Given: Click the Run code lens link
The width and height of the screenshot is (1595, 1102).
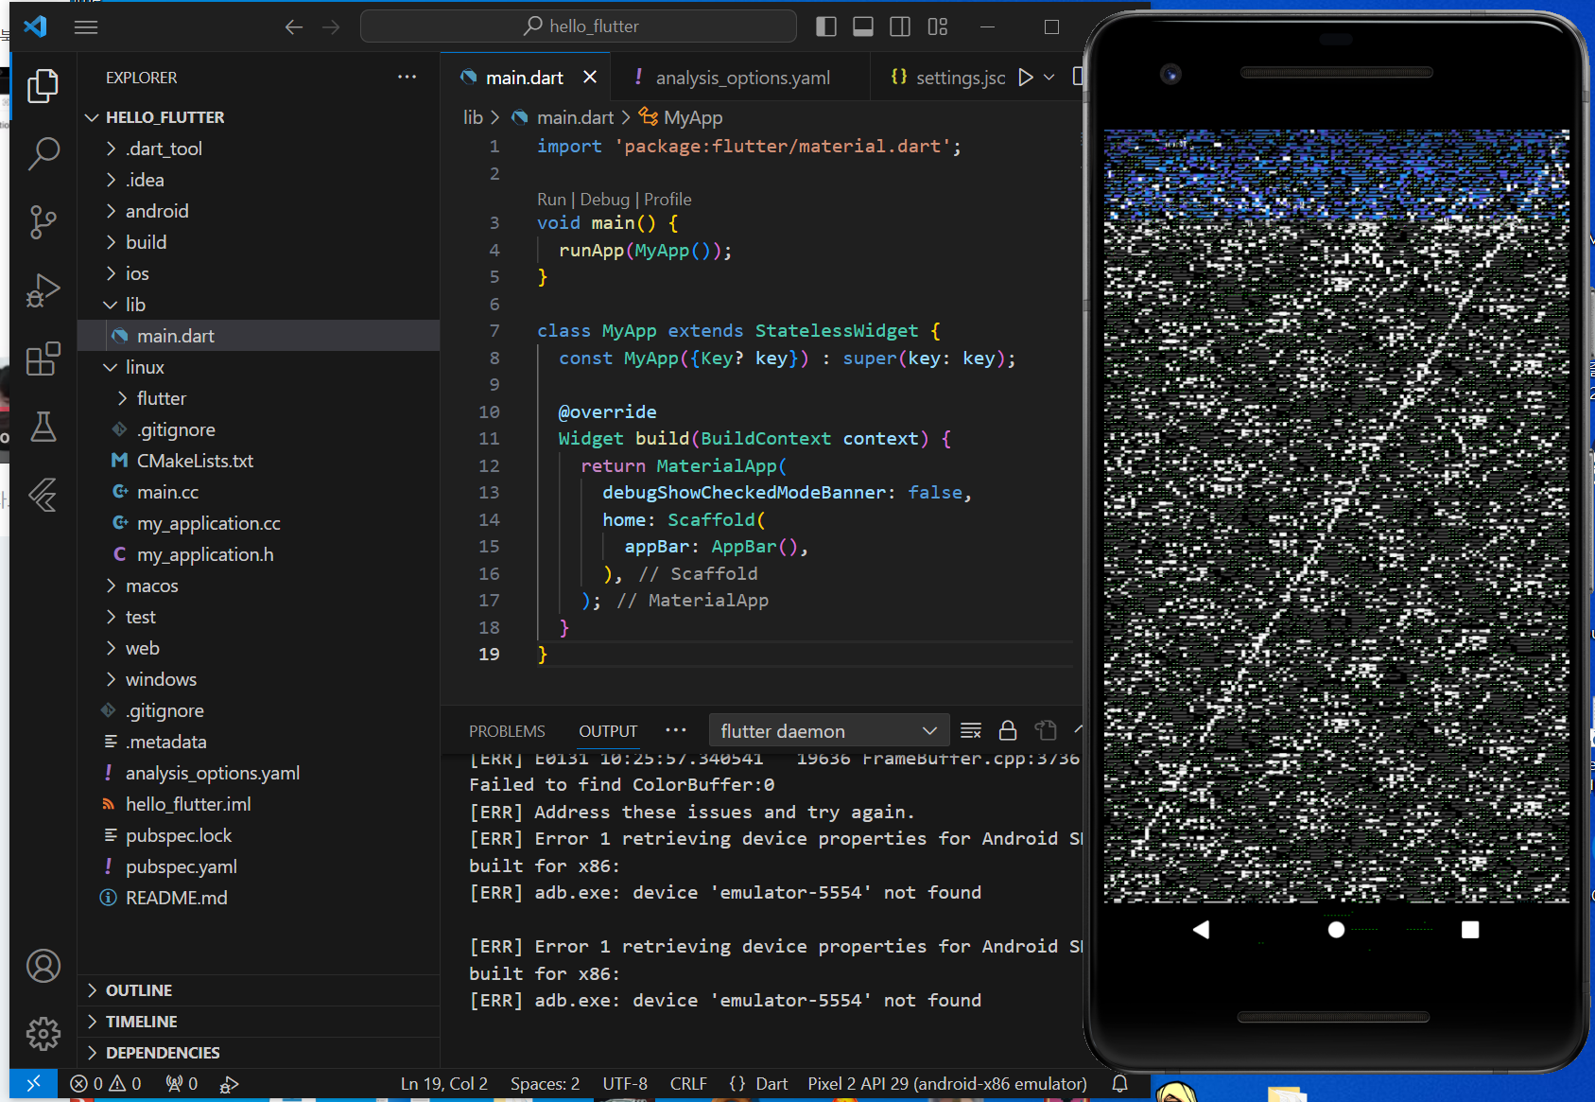Looking at the screenshot, I should click(x=551, y=200).
